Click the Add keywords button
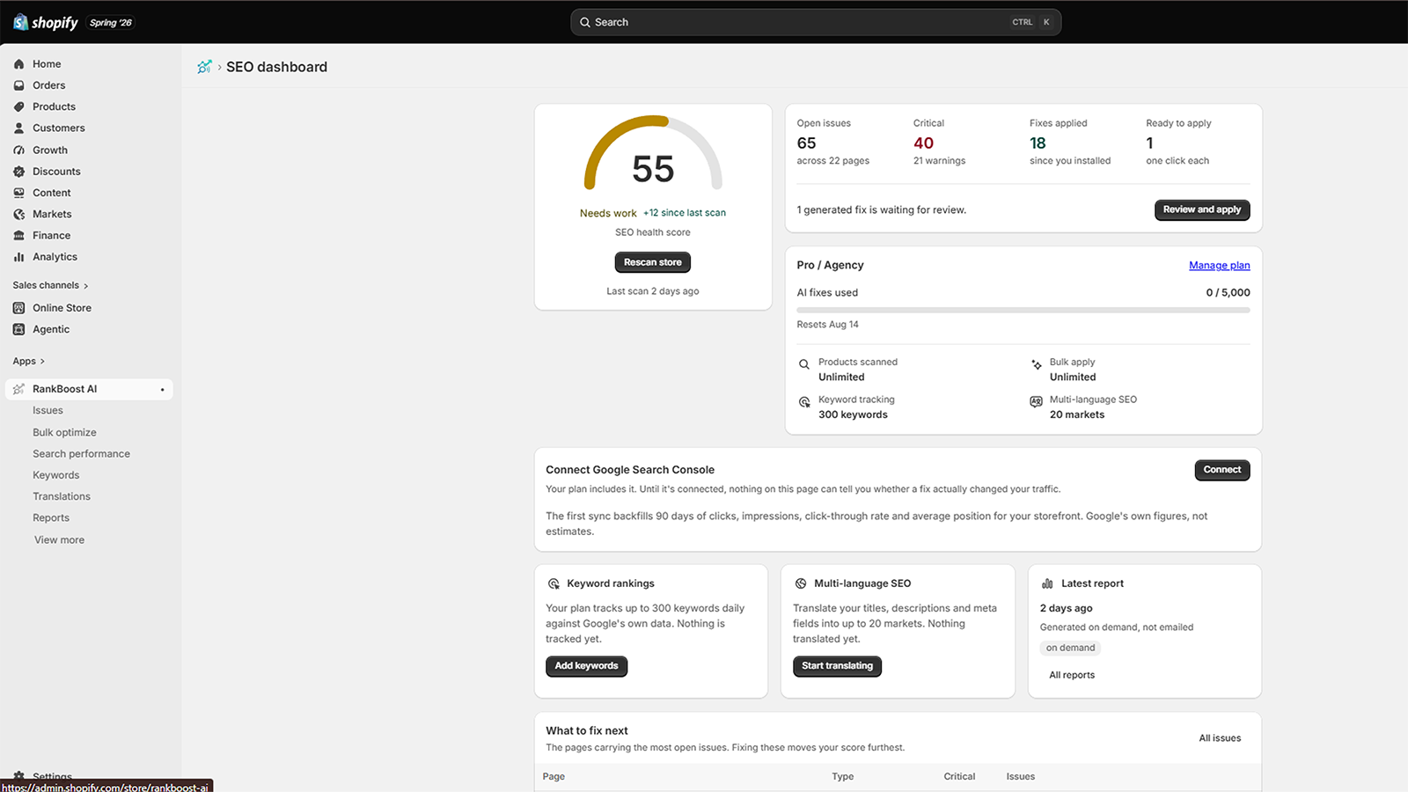Viewport: 1408px width, 792px height. pos(586,666)
